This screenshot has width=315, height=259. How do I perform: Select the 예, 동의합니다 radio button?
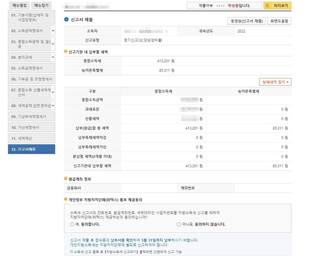(x=71, y=224)
